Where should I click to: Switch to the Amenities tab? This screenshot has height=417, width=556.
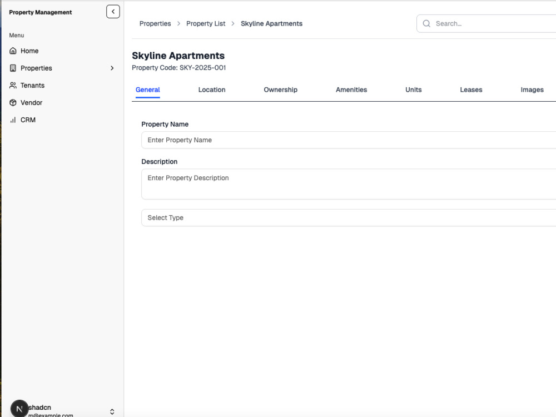coord(351,90)
